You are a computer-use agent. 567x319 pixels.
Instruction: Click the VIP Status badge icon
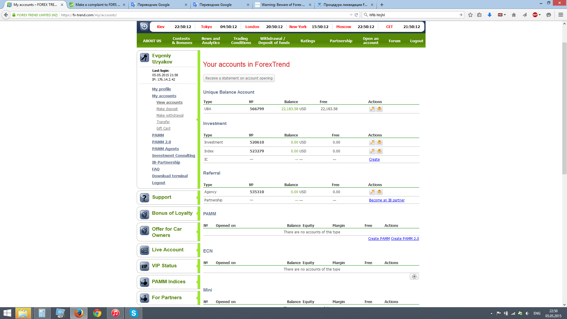[x=144, y=266]
